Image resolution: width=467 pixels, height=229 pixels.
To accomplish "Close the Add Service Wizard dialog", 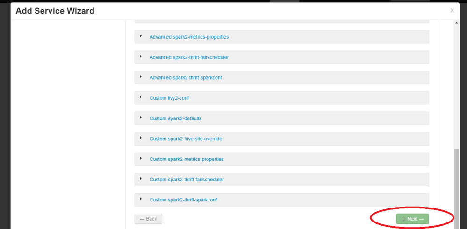I will coord(452,10).
